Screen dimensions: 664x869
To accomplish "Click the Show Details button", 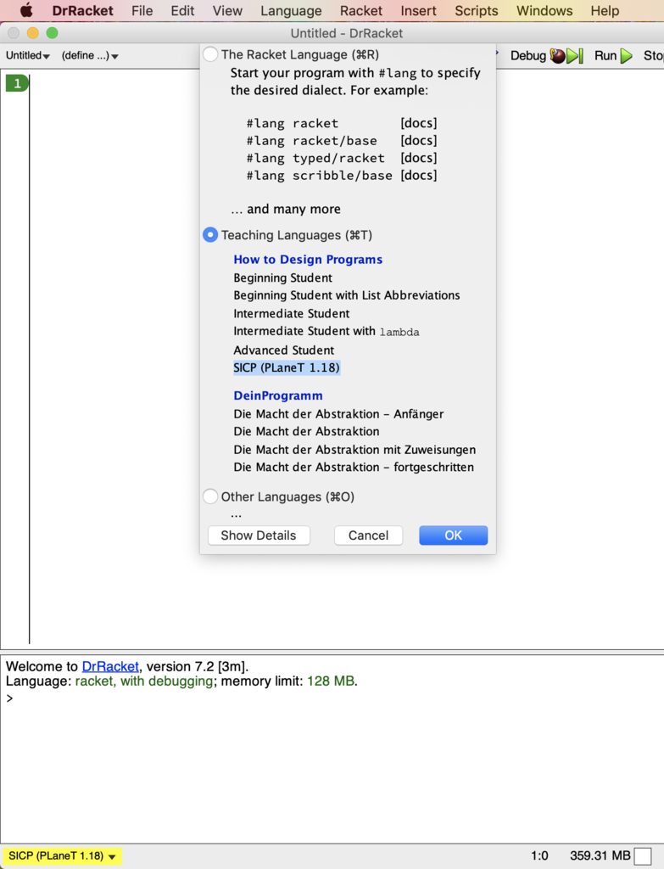I will (x=259, y=535).
